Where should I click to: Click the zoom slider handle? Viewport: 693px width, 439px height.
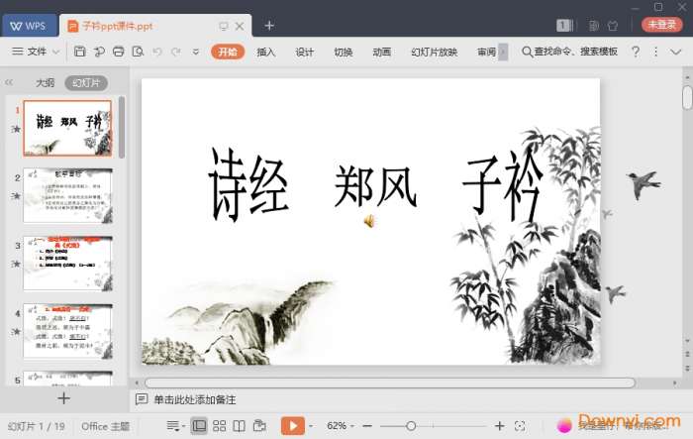click(411, 426)
